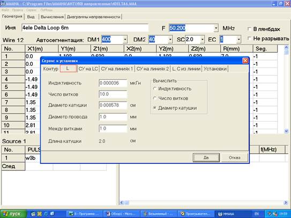Click the left arrow of the bottom horizontal scrollbar
Image resolution: width=291 pixels, height=218 pixels.
[122, 202]
